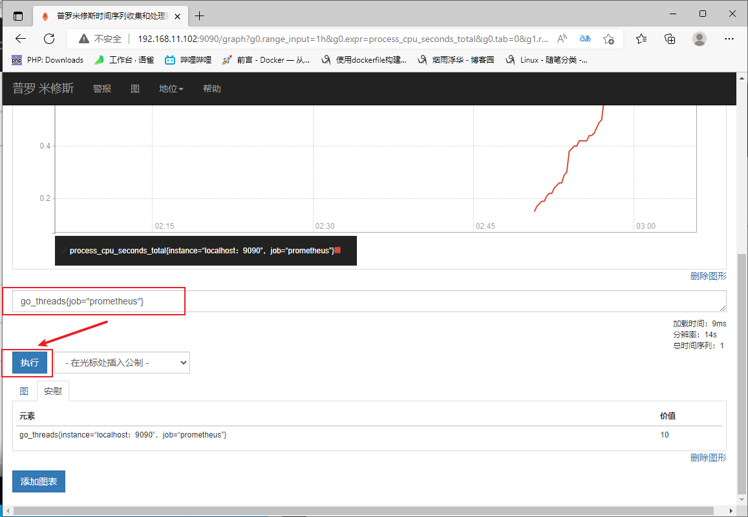This screenshot has height=517, width=748.
Task: Select the go_threads result row text
Action: (123, 434)
